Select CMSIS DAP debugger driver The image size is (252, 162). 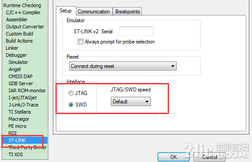click(20, 76)
